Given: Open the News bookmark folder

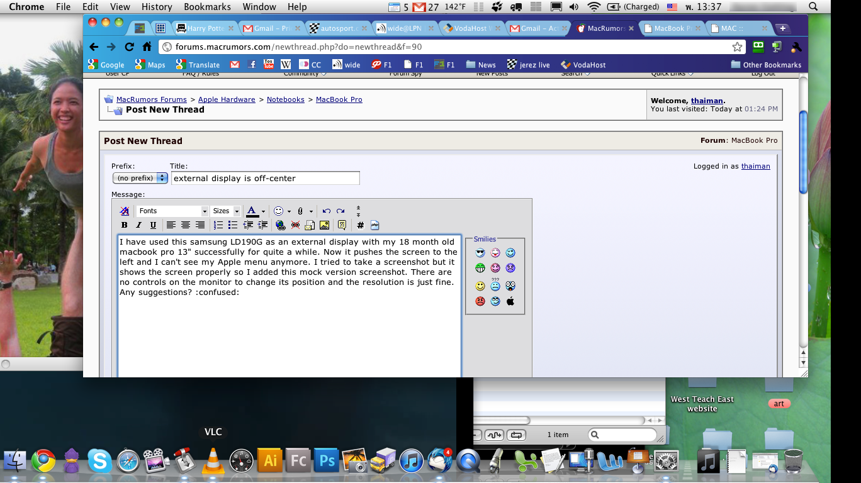Looking at the screenshot, I should [481, 65].
